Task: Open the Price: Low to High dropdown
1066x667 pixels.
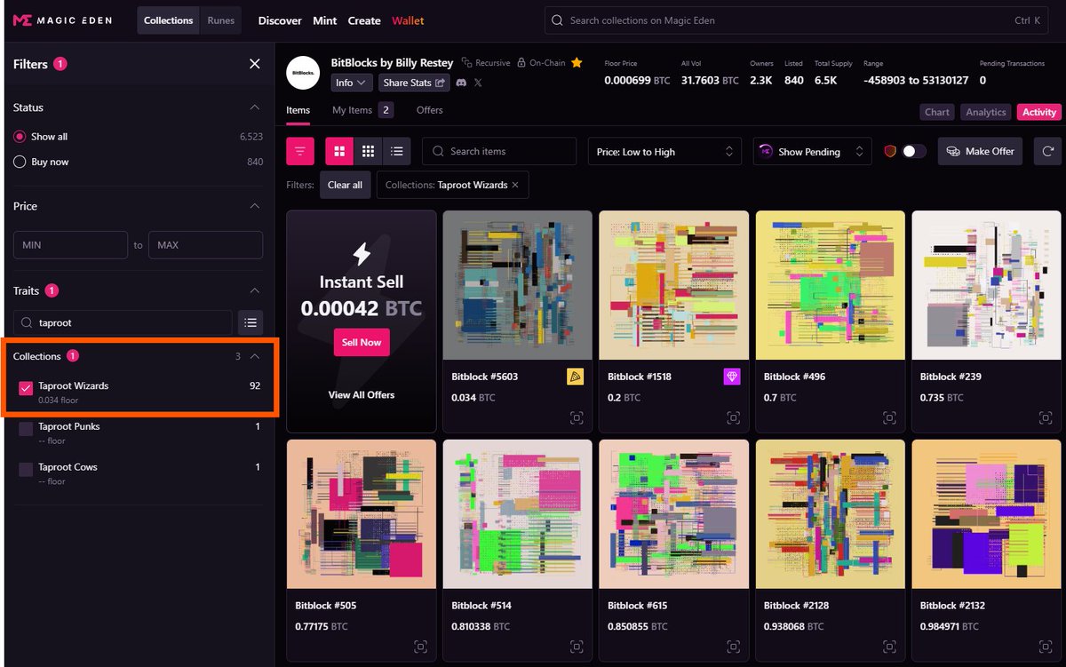Action: coord(664,151)
